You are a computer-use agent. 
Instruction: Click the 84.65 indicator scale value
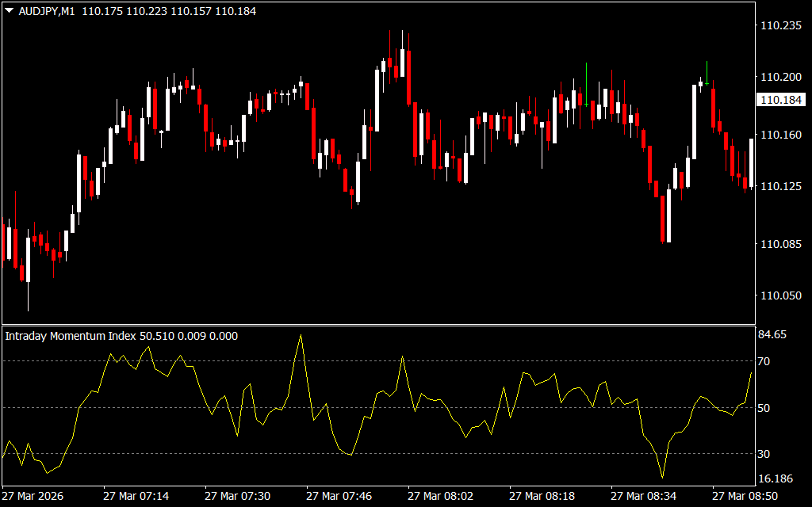(x=772, y=335)
